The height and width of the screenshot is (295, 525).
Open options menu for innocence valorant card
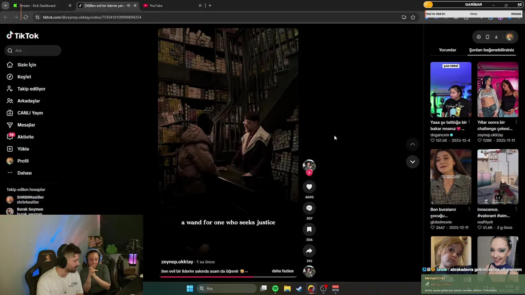[516, 209]
